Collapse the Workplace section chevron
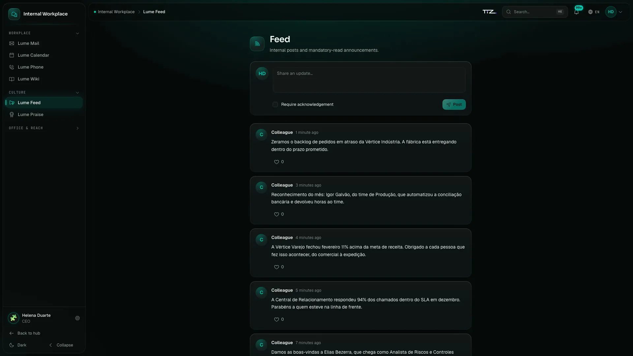This screenshot has width=633, height=356. (x=77, y=33)
